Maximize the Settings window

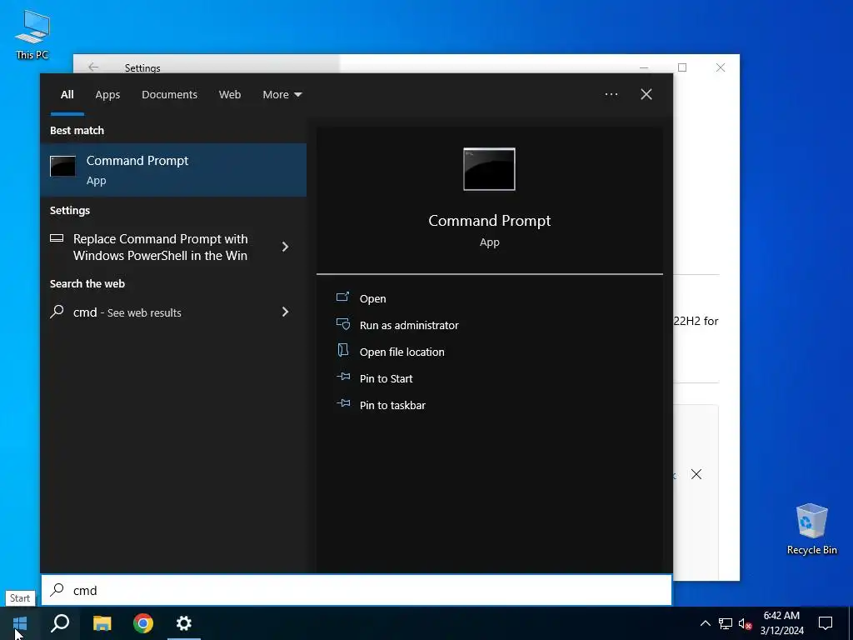tap(682, 67)
